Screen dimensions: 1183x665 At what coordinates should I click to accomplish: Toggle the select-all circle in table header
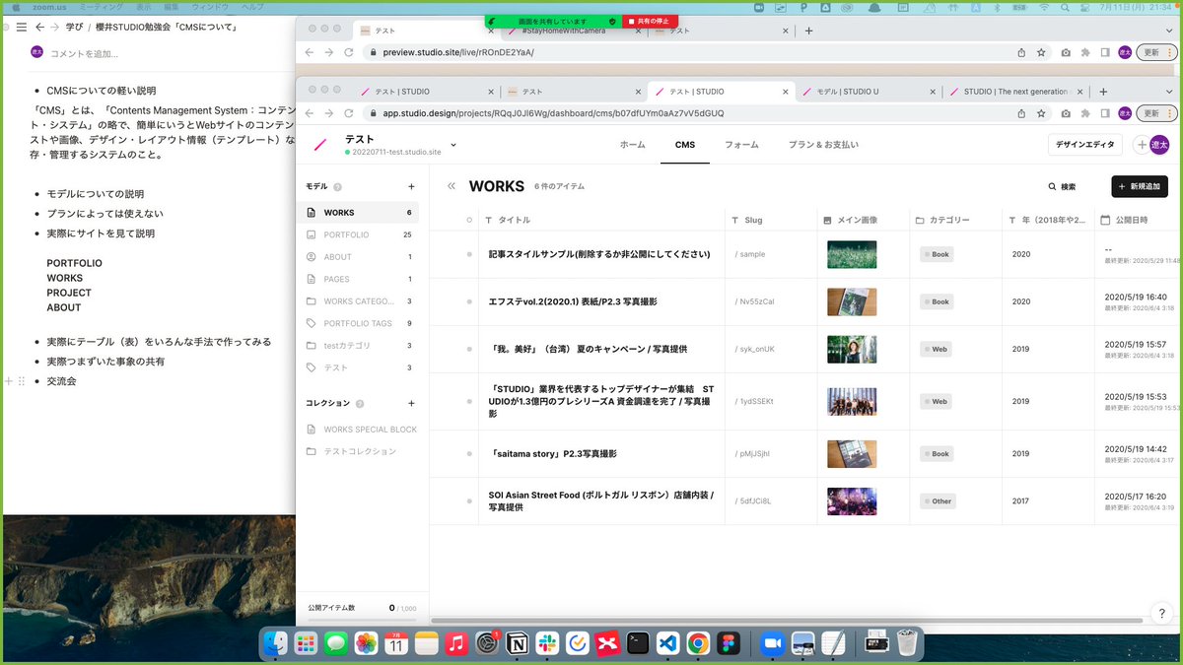click(469, 220)
